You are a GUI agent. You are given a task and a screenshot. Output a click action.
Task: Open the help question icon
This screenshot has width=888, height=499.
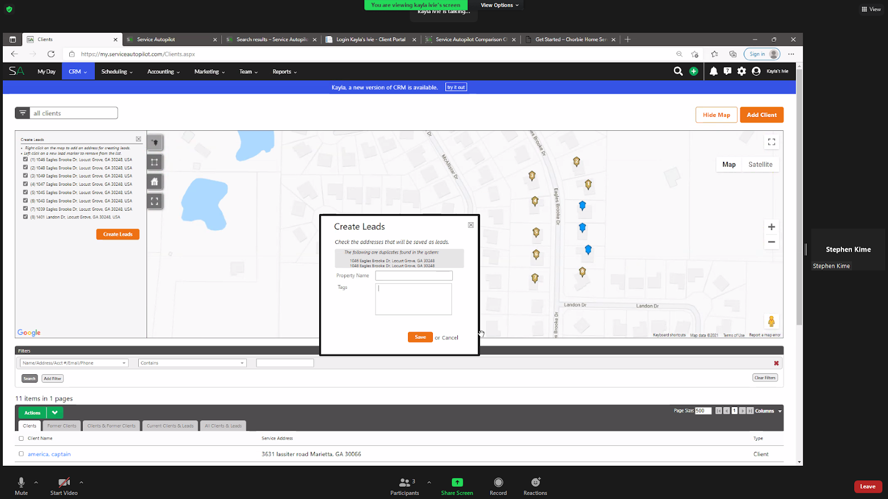[x=728, y=71]
